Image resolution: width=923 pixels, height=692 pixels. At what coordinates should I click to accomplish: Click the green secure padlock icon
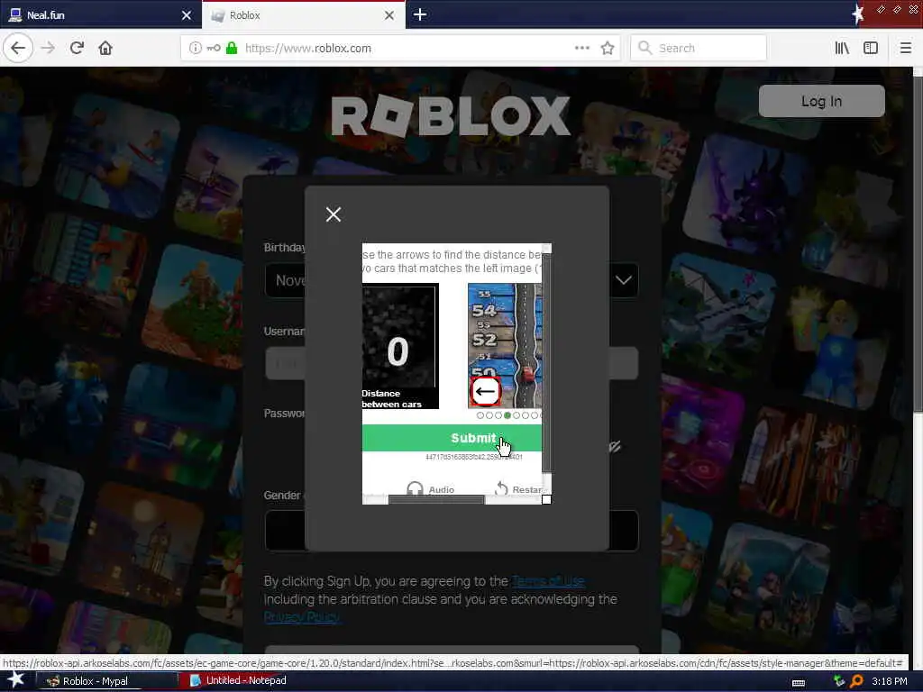point(232,48)
